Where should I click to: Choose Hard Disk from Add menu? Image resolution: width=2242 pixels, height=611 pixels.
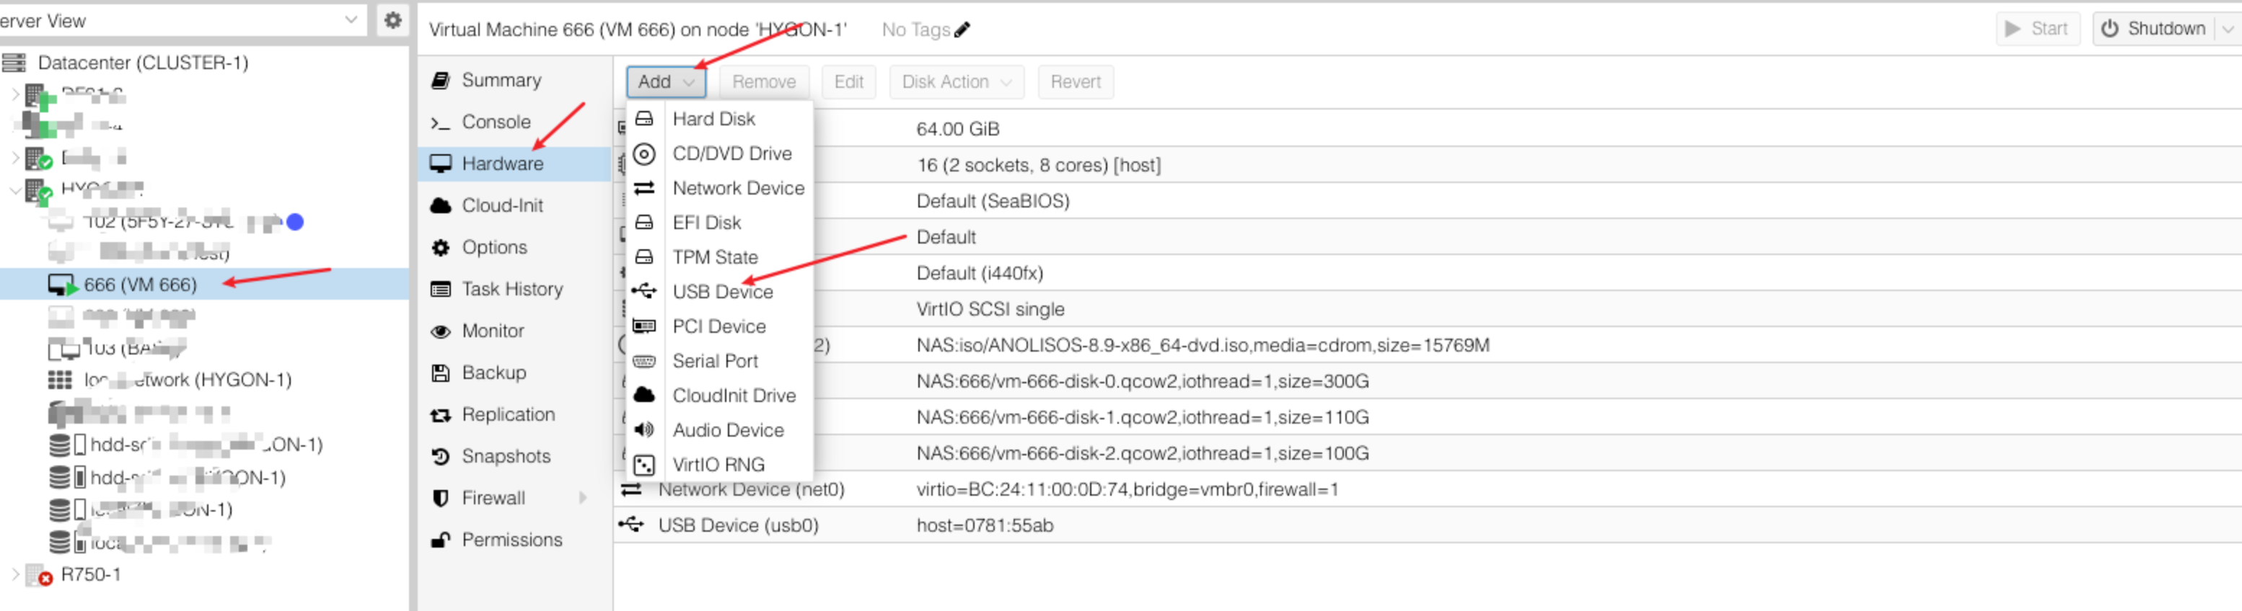pyautogui.click(x=720, y=118)
